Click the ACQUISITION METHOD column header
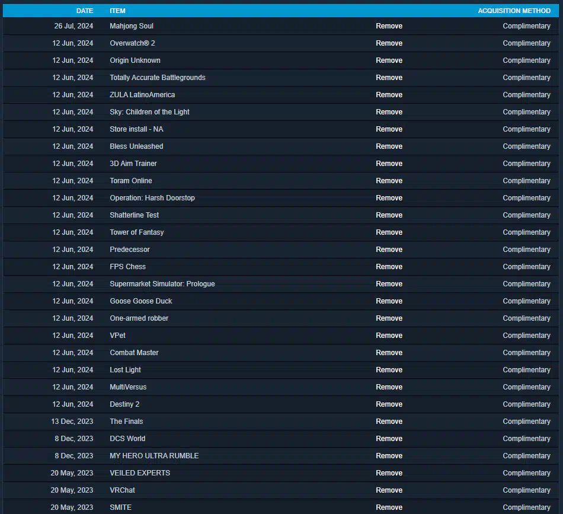 point(514,11)
